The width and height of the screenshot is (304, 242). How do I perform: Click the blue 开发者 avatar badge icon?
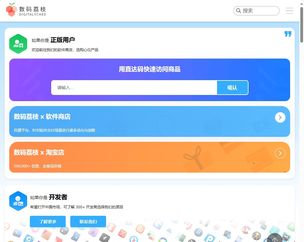point(18,201)
